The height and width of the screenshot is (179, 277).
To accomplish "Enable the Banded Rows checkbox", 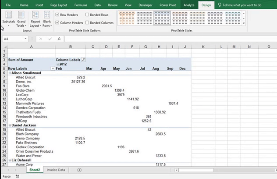I will point(87,15).
